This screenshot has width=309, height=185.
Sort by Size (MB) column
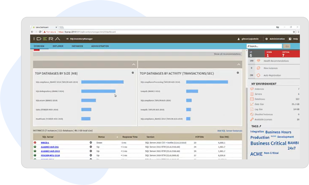(x=224, y=137)
